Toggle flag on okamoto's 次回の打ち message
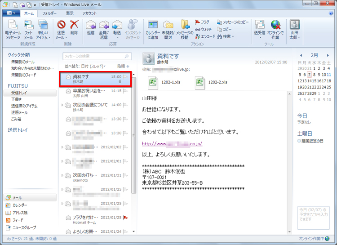Viewport: 337px width, 245px height. [125, 175]
